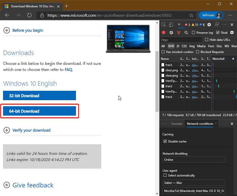Screen dimensions: 237x196
Task: Uncheck the Disable cache toolbar checkbox
Action: 218,32
